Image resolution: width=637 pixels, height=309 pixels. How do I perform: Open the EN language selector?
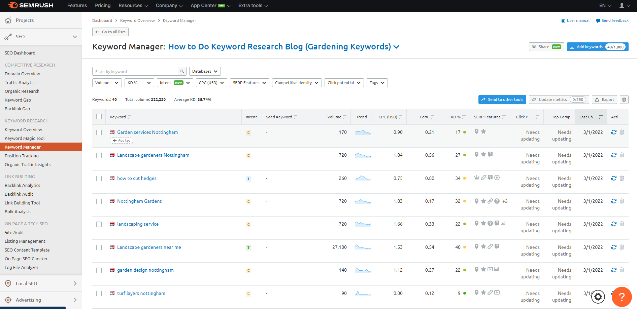pyautogui.click(x=605, y=5)
